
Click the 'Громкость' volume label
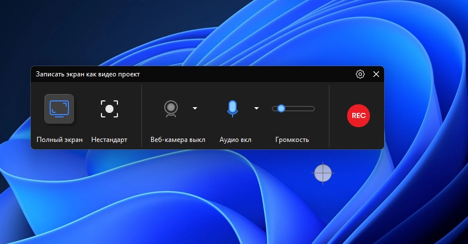click(292, 140)
